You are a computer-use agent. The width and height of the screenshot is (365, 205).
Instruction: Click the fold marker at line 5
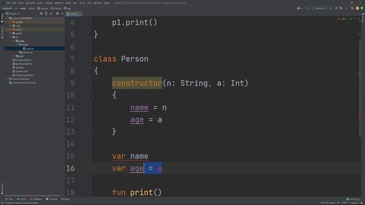pyautogui.click(x=91, y=35)
